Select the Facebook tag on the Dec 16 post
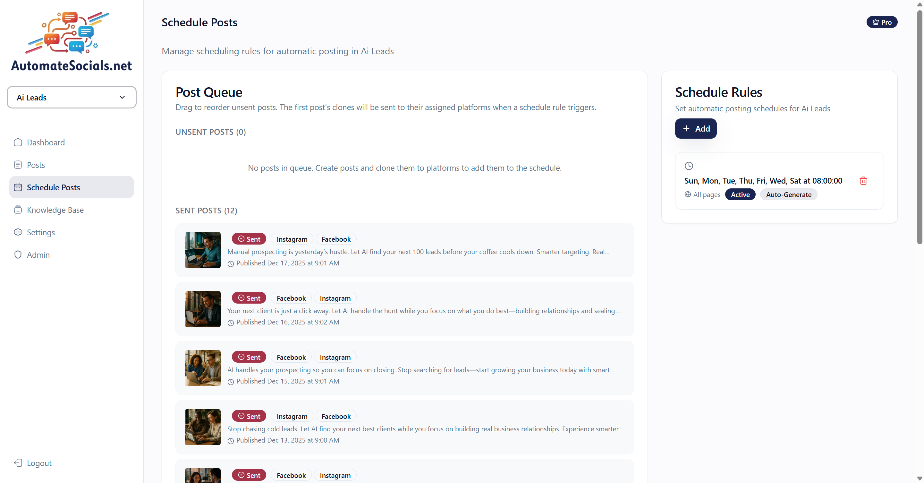This screenshot has width=924, height=483. (291, 298)
